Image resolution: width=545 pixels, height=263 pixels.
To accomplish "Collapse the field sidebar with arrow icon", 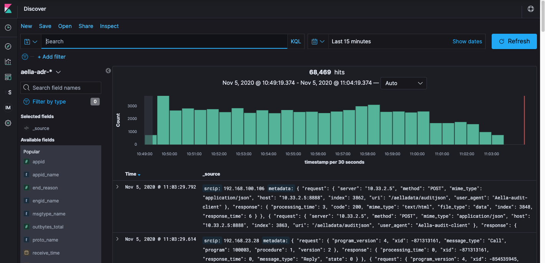I will (108, 71).
